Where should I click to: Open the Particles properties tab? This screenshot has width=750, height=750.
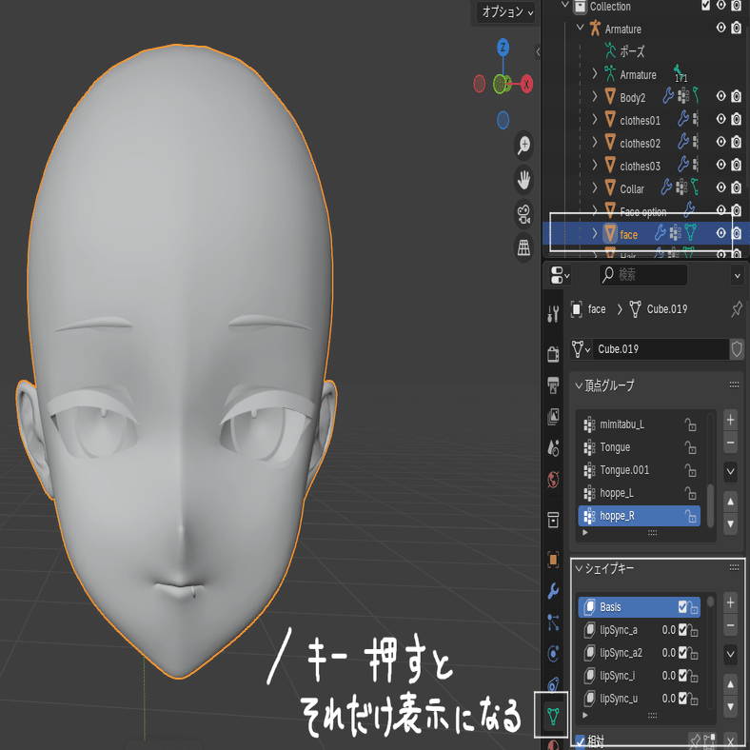[x=553, y=622]
